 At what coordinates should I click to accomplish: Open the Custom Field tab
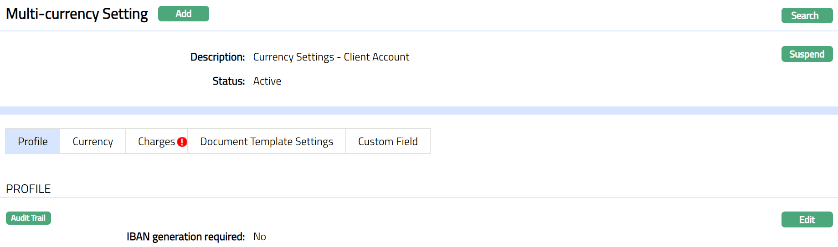388,141
